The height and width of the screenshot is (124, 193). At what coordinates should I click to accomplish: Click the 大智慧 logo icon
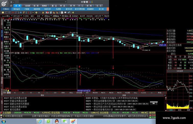(4, 4)
